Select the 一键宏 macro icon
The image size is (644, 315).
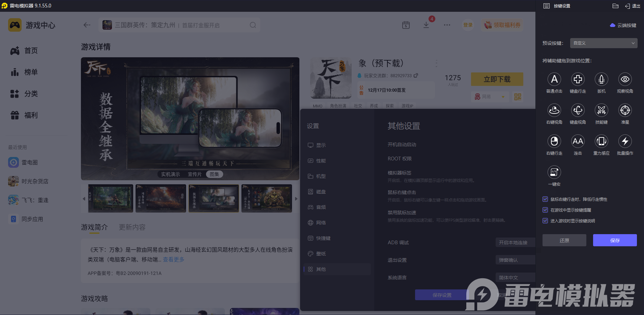tap(554, 172)
